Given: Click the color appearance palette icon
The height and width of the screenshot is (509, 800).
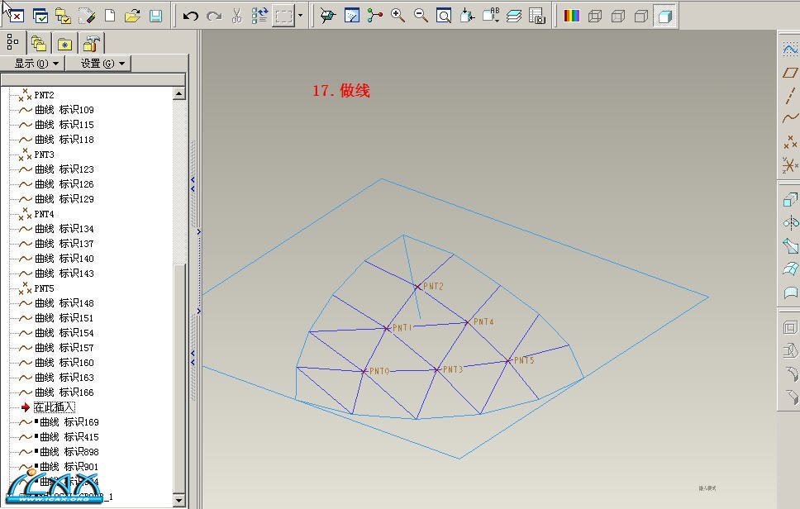Looking at the screenshot, I should point(571,16).
